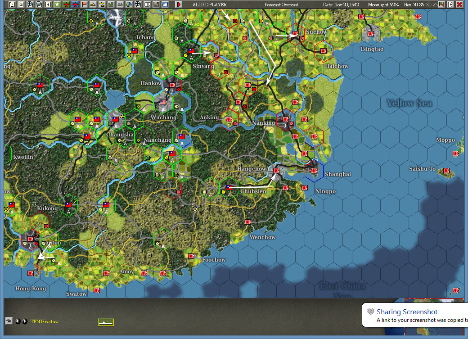This screenshot has width=468, height=339.
Task: Click the orange flag toolbar icon
Action: (84, 4)
